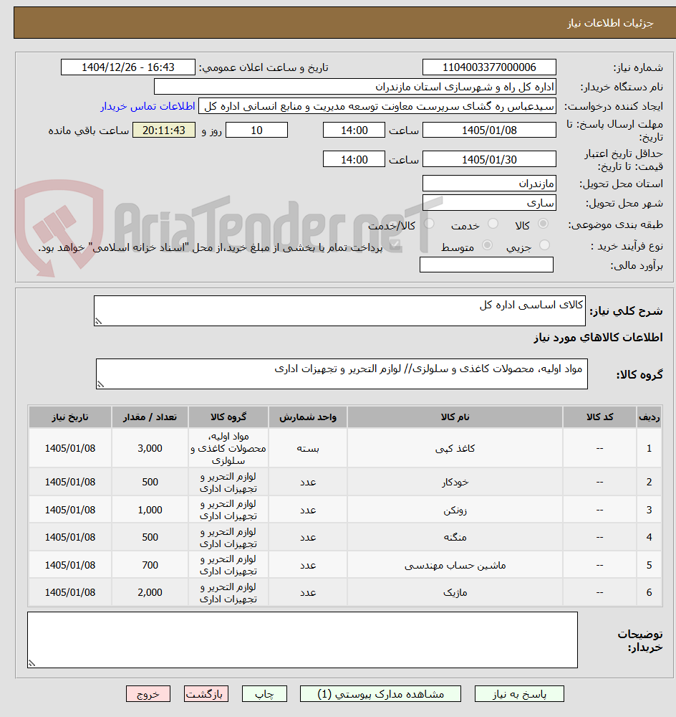Click the resize handle of گروه کالا box
676x717 pixels.
(100, 384)
